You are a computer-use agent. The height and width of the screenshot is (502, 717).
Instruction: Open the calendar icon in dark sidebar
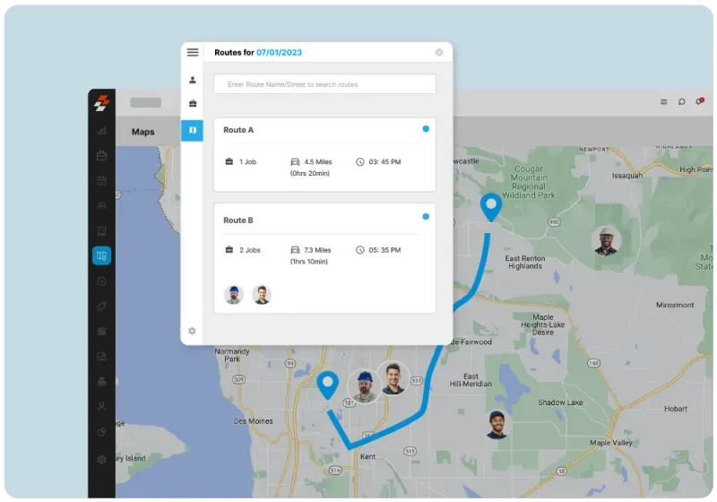click(101, 181)
